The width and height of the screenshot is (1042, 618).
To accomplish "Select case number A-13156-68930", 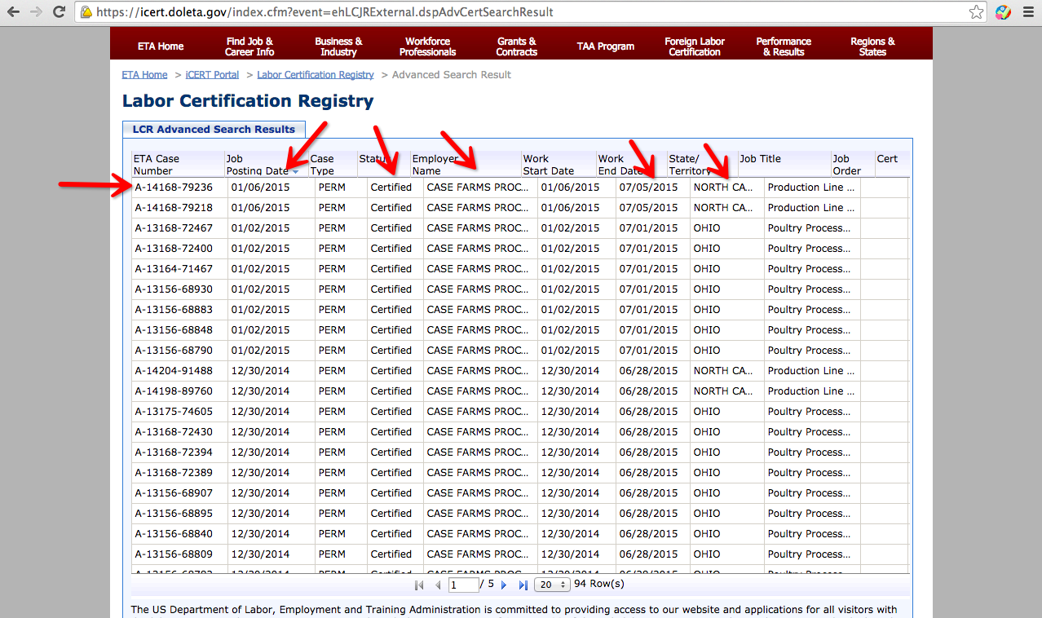I will click(x=174, y=289).
